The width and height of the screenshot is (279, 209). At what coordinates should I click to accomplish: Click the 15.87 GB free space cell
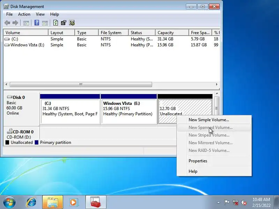click(199, 45)
